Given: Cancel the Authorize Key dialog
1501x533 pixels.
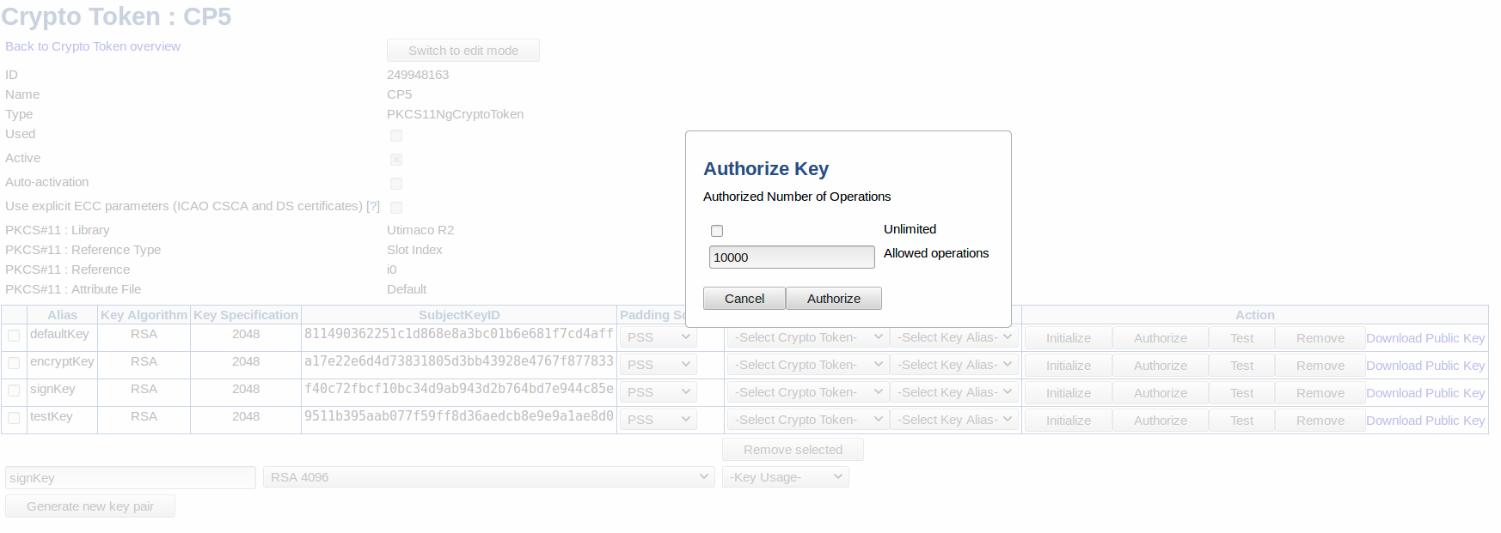Looking at the screenshot, I should pos(744,299).
